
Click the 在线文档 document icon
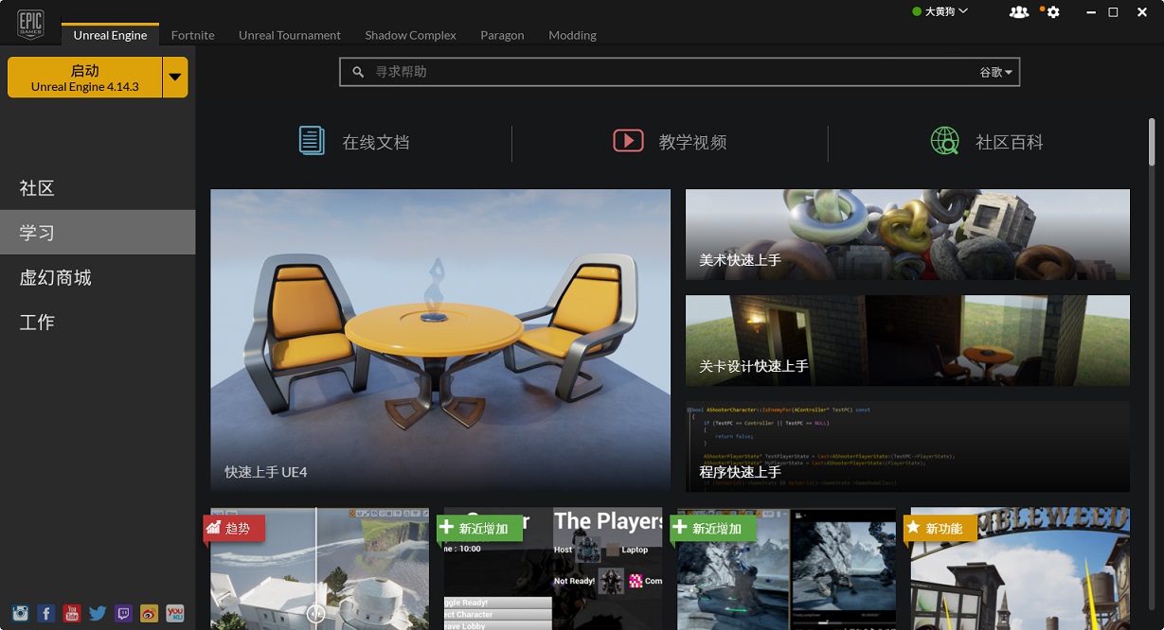[312, 140]
